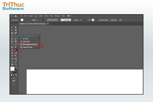
Task: Open the View menu
Action: coord(52,16)
